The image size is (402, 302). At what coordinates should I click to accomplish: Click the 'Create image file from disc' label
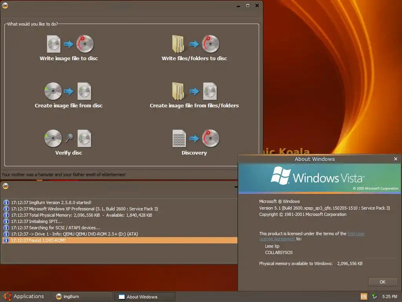pyautogui.click(x=69, y=105)
